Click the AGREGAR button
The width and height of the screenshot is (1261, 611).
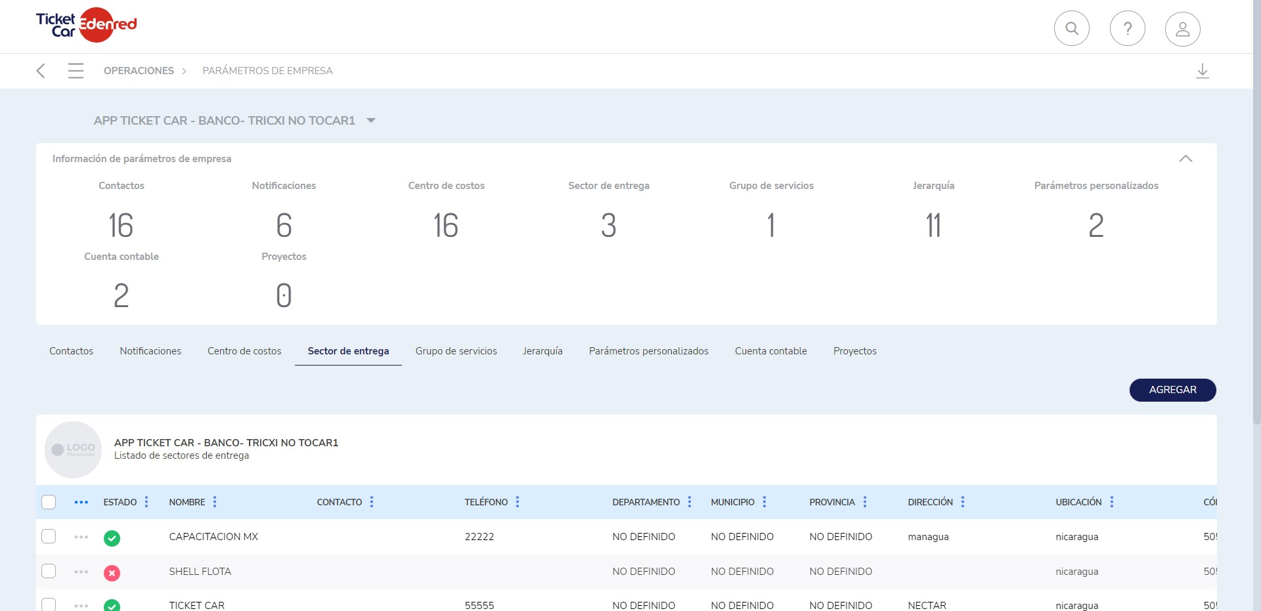1172,390
